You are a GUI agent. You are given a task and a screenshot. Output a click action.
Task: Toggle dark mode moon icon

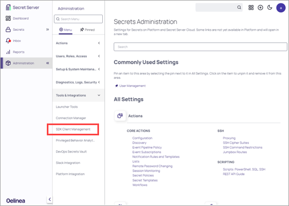(270, 8)
